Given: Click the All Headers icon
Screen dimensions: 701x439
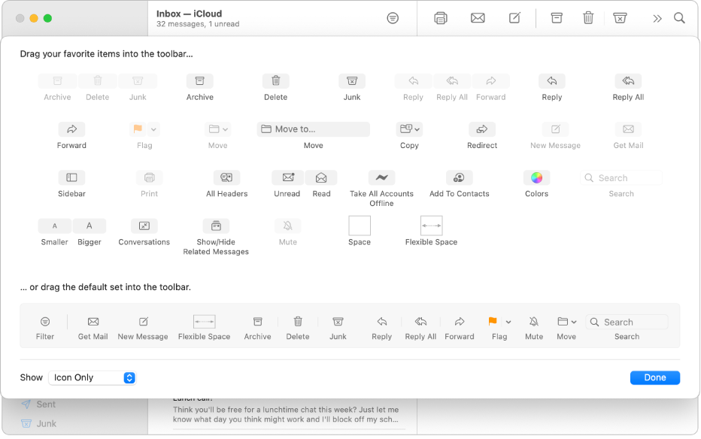Looking at the screenshot, I should 226,177.
